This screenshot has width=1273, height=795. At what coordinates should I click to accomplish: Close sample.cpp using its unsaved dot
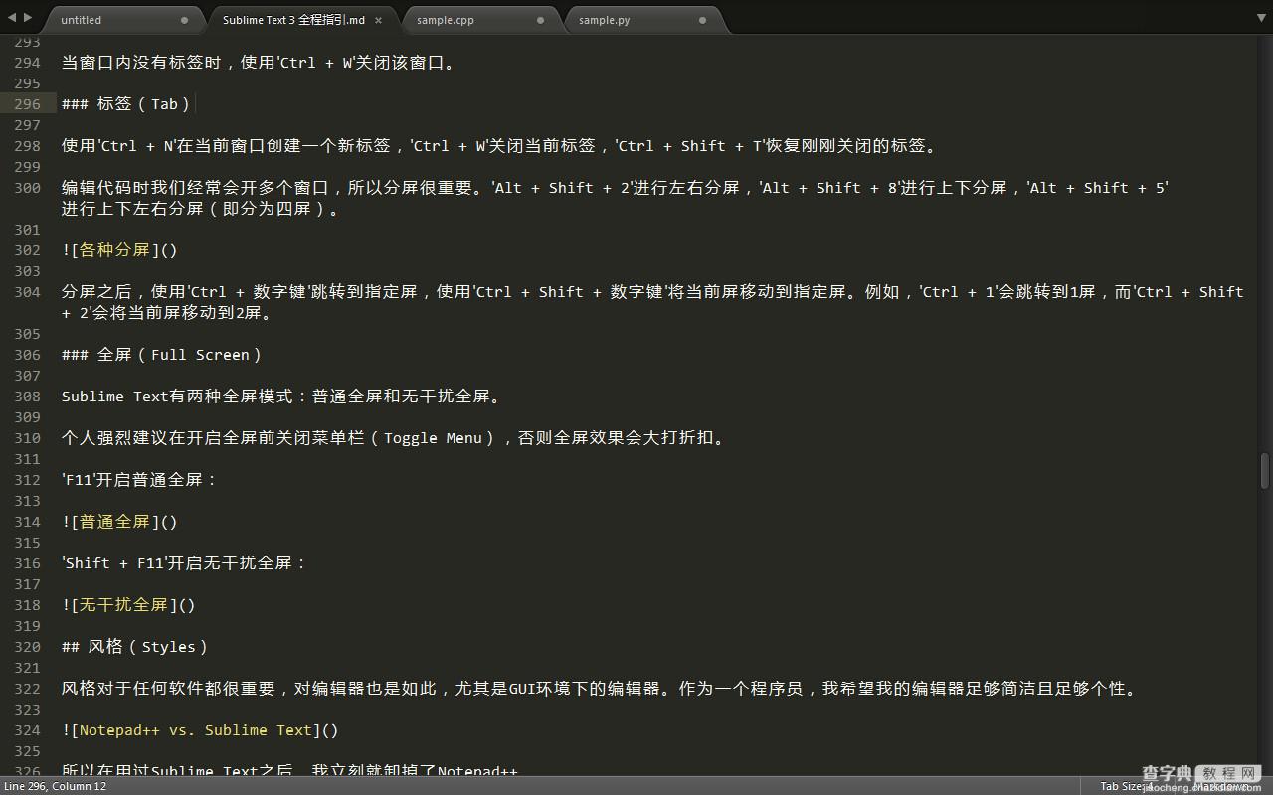pyautogui.click(x=540, y=20)
